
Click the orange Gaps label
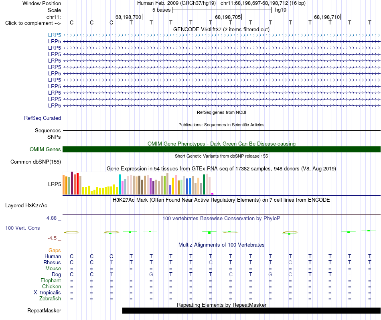click(x=55, y=251)
